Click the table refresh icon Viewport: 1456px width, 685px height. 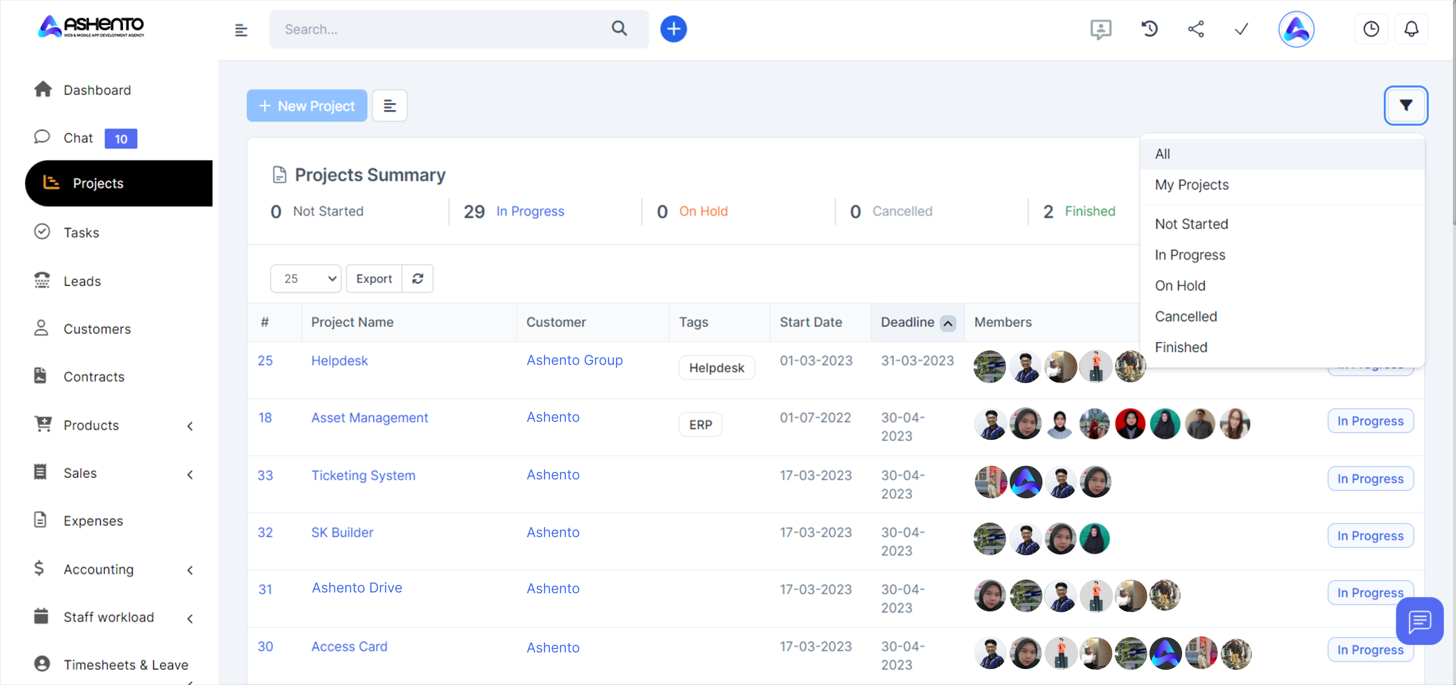pos(418,279)
